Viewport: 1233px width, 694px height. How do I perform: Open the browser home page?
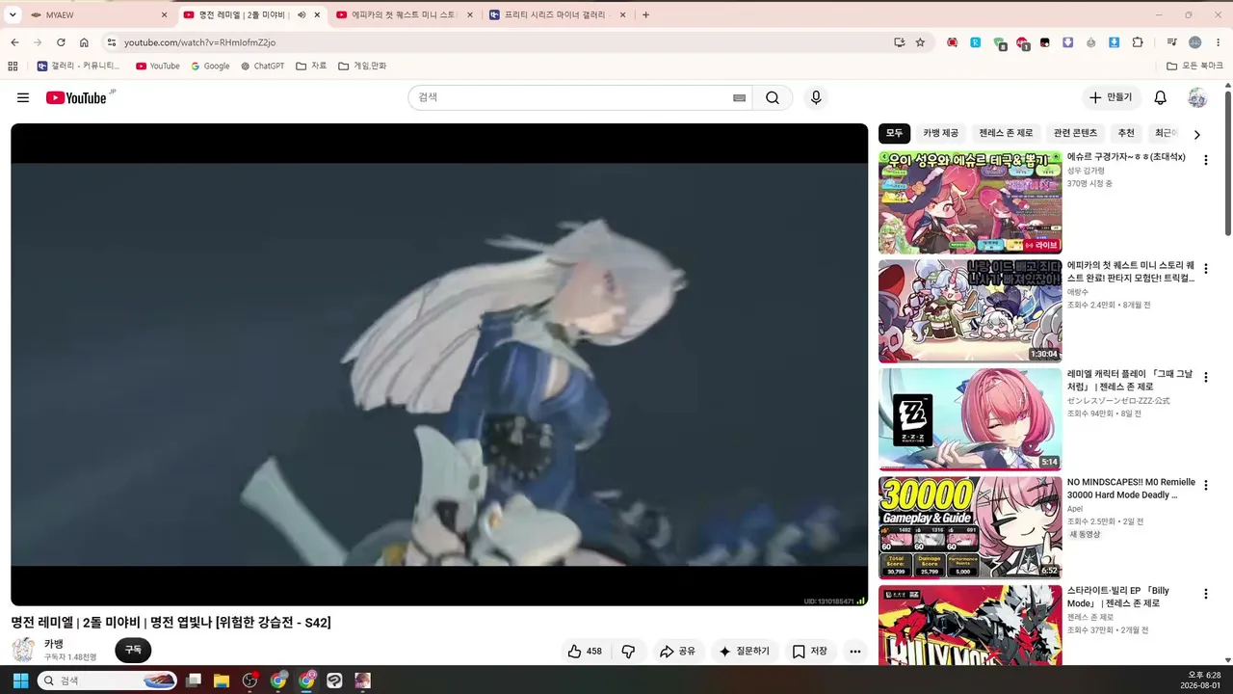click(84, 42)
